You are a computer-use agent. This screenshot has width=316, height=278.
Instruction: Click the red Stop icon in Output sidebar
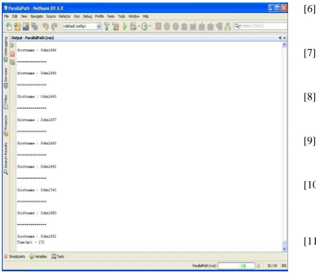[x=12, y=53]
